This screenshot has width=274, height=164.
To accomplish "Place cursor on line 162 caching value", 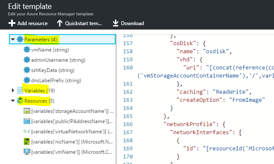I will 230,92.
